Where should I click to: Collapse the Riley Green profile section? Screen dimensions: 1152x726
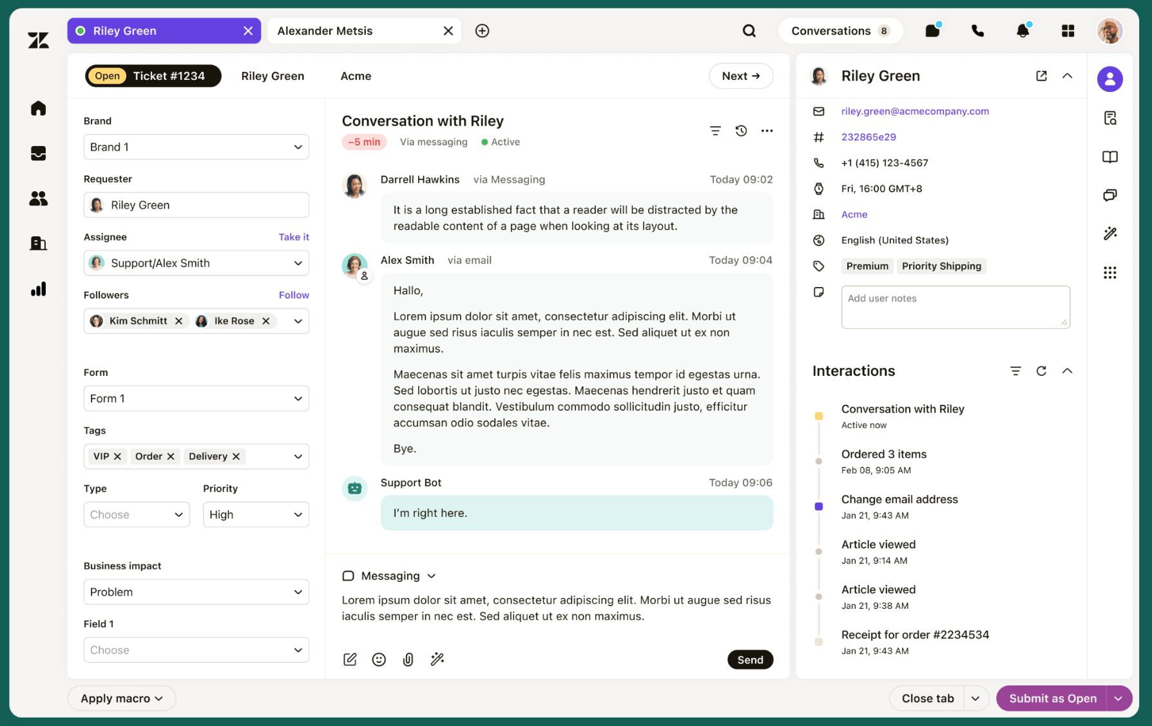tap(1067, 76)
